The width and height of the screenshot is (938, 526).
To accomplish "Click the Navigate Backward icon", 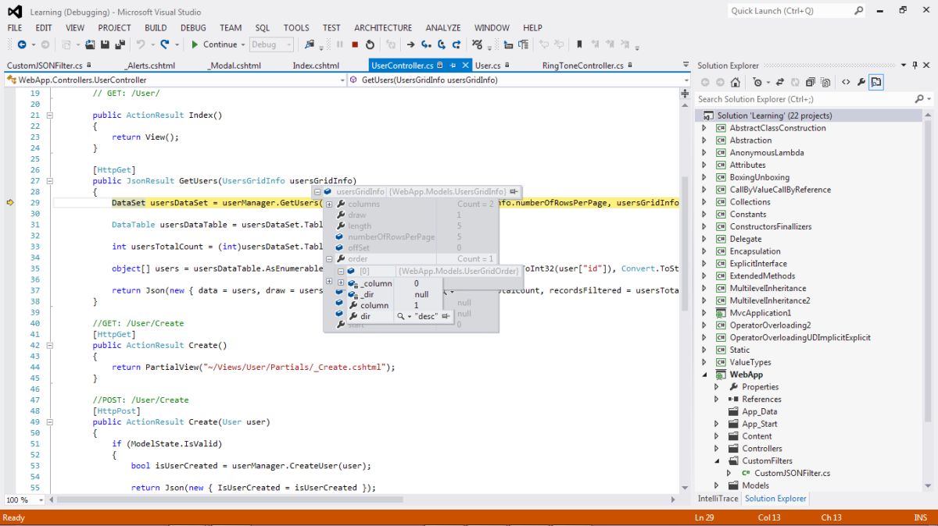I will click(x=21, y=45).
